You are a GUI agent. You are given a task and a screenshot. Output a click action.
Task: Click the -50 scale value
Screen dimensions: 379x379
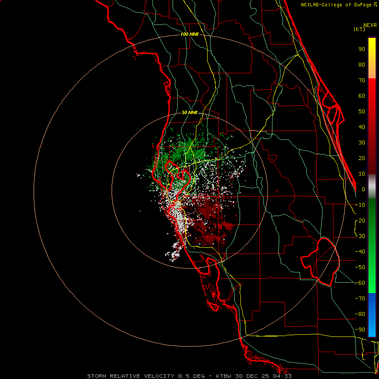coord(360,267)
